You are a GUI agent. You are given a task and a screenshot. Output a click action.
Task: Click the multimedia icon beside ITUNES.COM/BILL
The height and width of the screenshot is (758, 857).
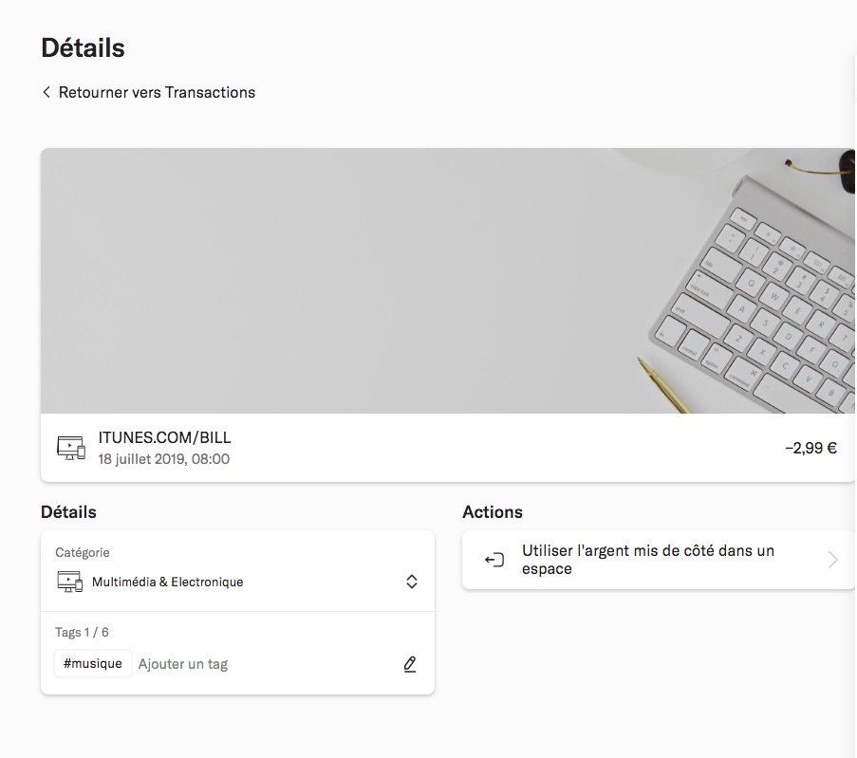click(71, 448)
